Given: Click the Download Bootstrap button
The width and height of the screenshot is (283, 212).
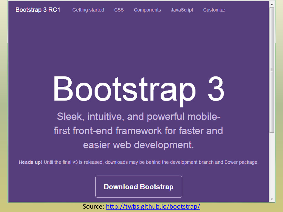Looking at the screenshot, I should (139, 187).
